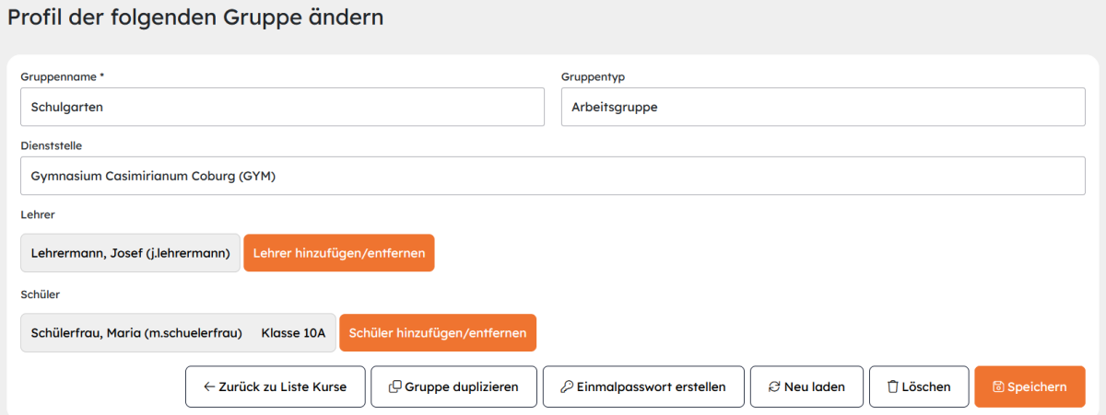
Task: Reload the form with Neu laden
Action: [806, 386]
